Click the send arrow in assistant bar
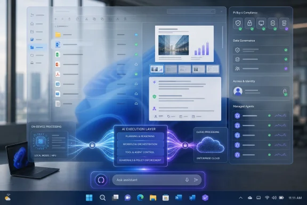This screenshot has height=205, width=307. click(x=196, y=180)
